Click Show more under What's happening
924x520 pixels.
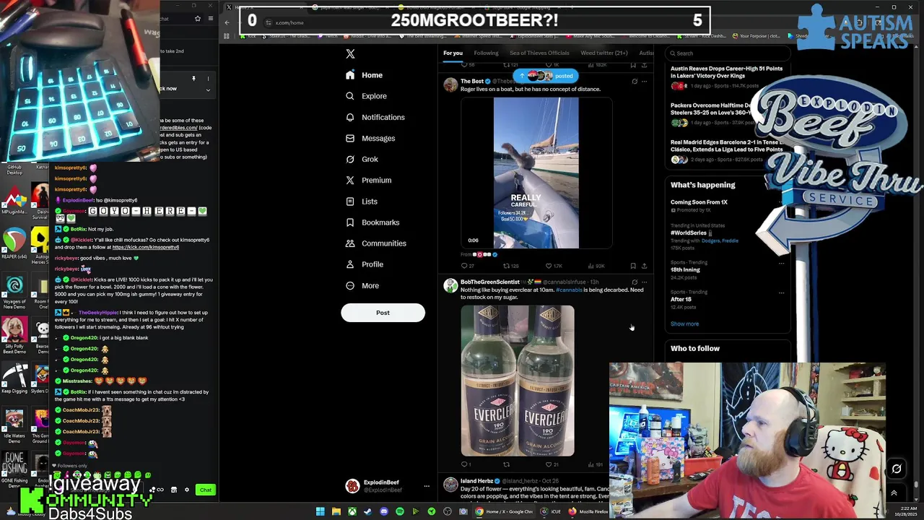[684, 324]
